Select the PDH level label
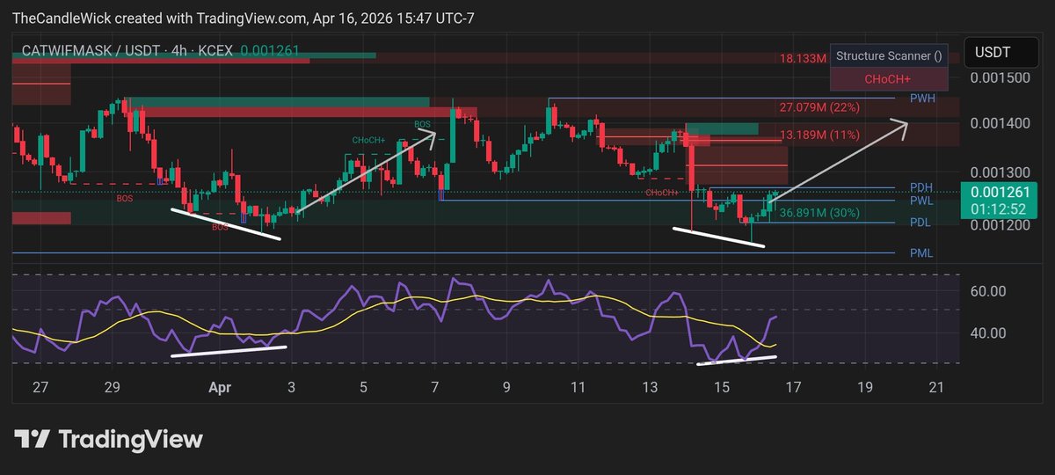1055x475 pixels. coord(921,187)
